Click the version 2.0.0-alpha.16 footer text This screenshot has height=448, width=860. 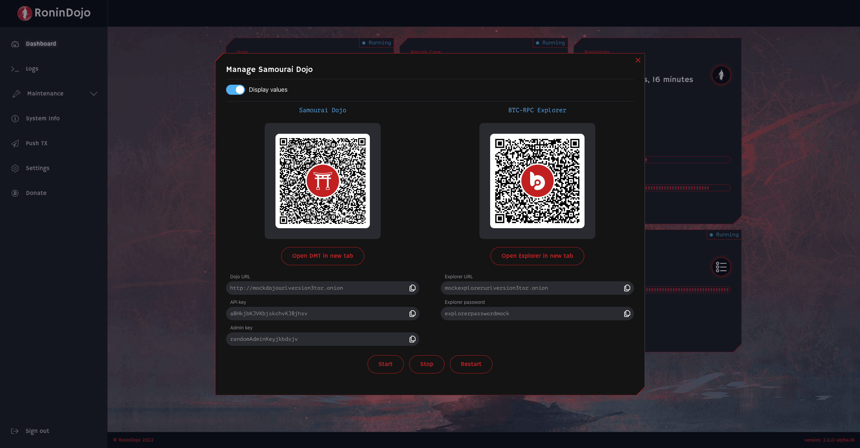pyautogui.click(x=829, y=440)
